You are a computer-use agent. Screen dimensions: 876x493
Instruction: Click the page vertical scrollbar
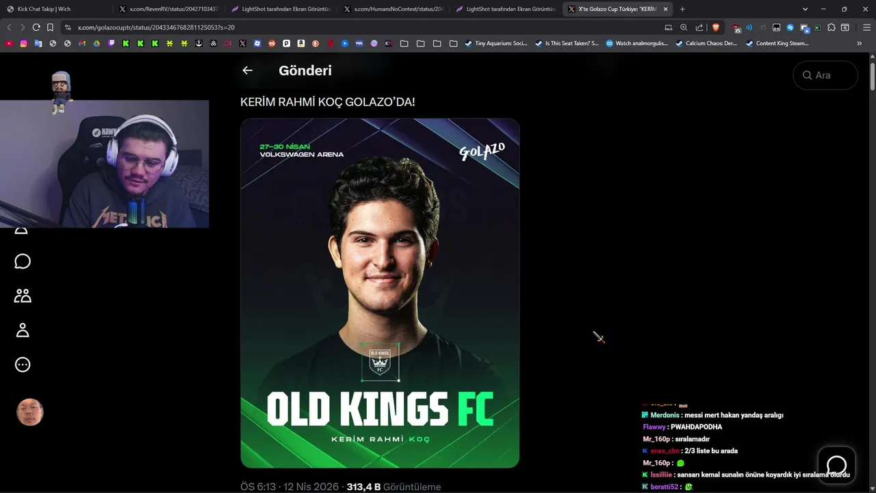(x=873, y=75)
